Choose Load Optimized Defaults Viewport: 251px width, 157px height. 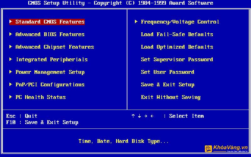coord(177,47)
